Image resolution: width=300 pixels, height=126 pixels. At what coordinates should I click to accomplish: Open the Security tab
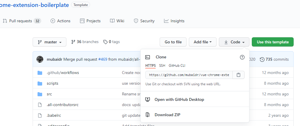click(144, 21)
